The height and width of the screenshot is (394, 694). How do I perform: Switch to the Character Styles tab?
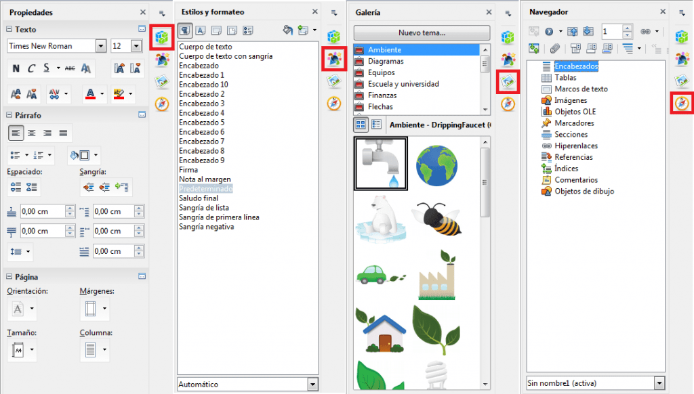pyautogui.click(x=201, y=30)
